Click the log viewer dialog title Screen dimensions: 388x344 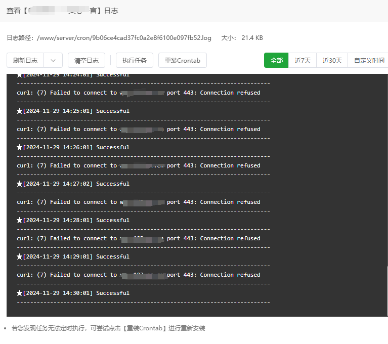62,11
